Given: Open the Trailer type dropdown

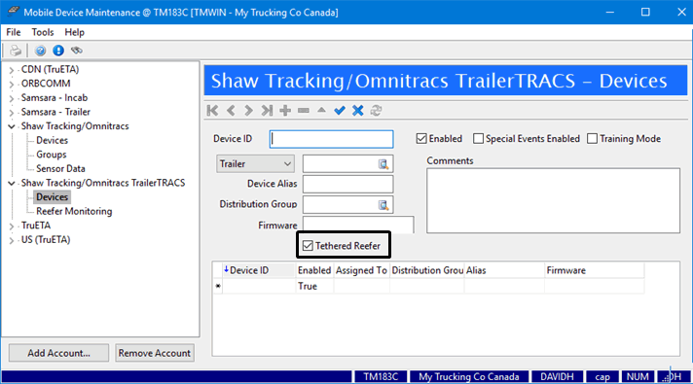Looking at the screenshot, I should point(255,163).
